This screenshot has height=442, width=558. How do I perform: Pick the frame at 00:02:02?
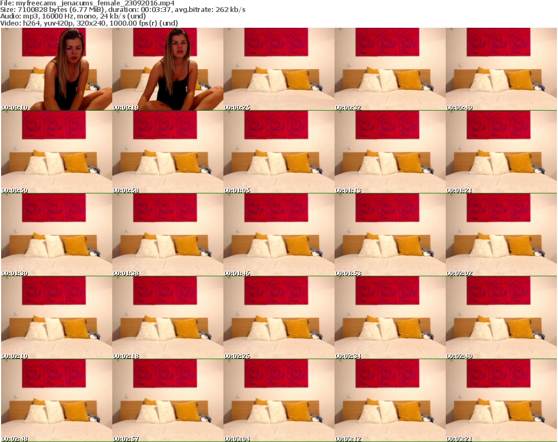(x=501, y=235)
